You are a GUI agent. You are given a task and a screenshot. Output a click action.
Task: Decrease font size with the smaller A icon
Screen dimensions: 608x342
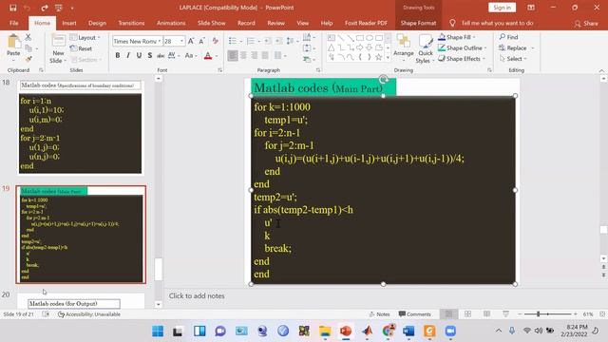(201, 41)
